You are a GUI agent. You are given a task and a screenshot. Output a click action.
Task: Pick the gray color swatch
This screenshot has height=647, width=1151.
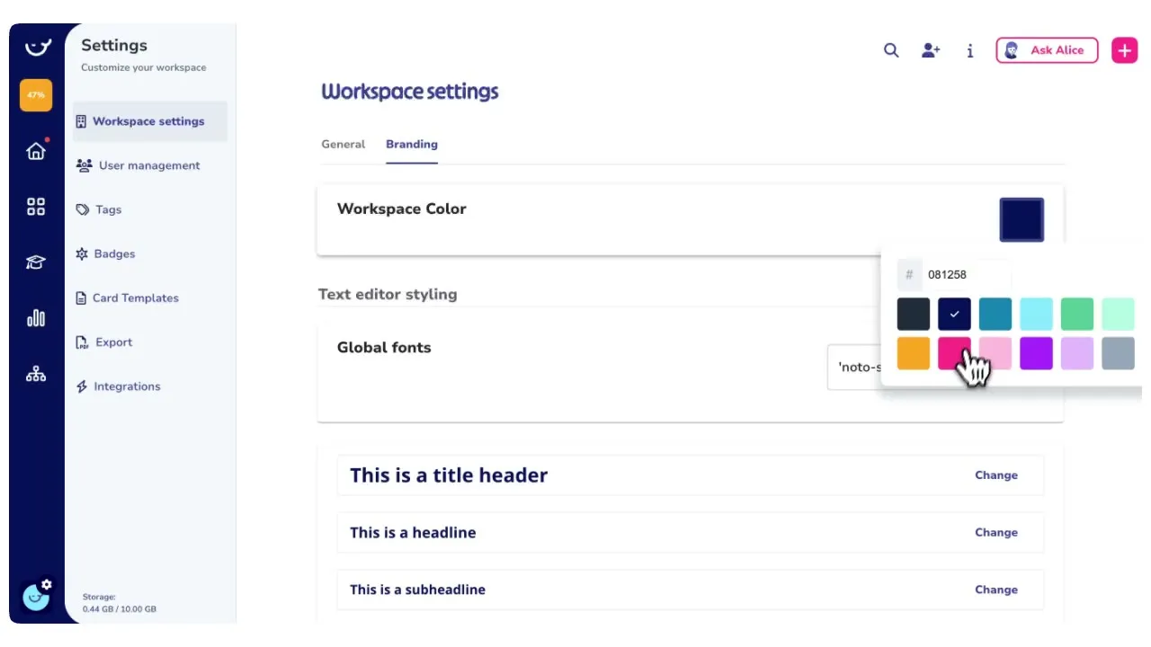[1119, 354]
